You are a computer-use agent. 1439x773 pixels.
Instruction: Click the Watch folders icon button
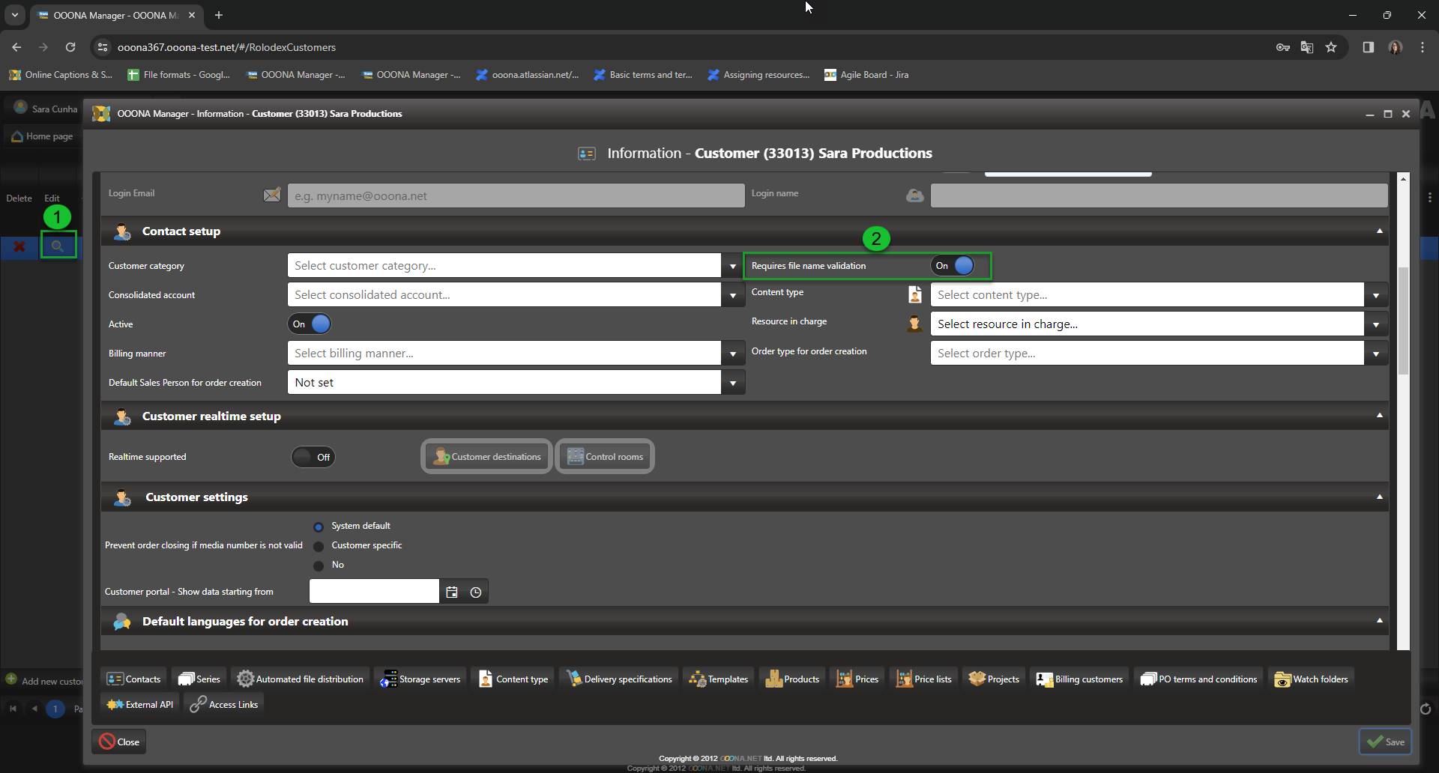coord(1311,679)
